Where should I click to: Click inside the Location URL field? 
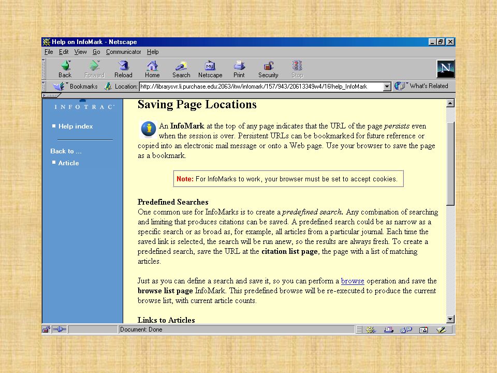tap(261, 87)
